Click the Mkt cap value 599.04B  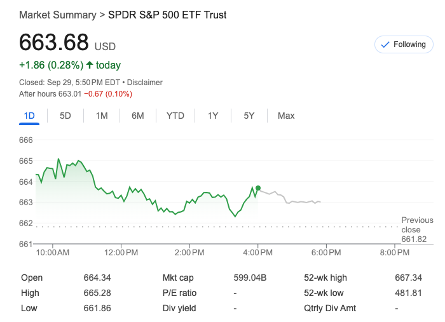(250, 278)
